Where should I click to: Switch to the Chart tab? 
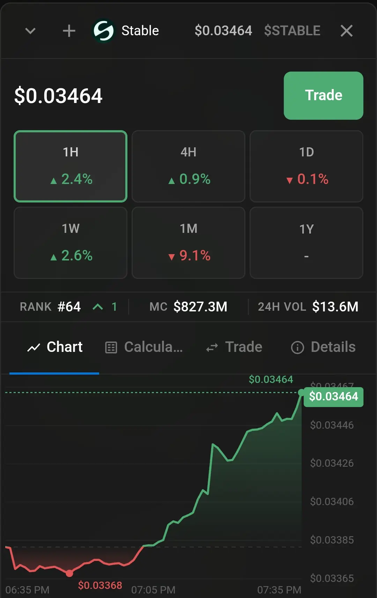[x=54, y=347]
